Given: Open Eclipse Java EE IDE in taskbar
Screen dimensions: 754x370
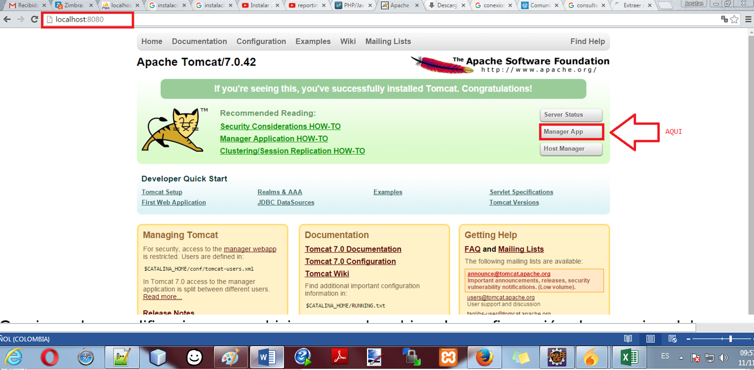Looking at the screenshot, I should (x=556, y=357).
